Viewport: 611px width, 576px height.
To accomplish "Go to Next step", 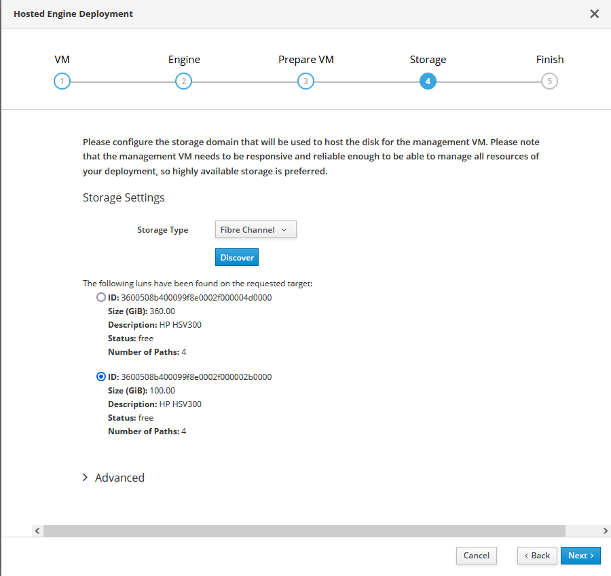I will coord(580,556).
